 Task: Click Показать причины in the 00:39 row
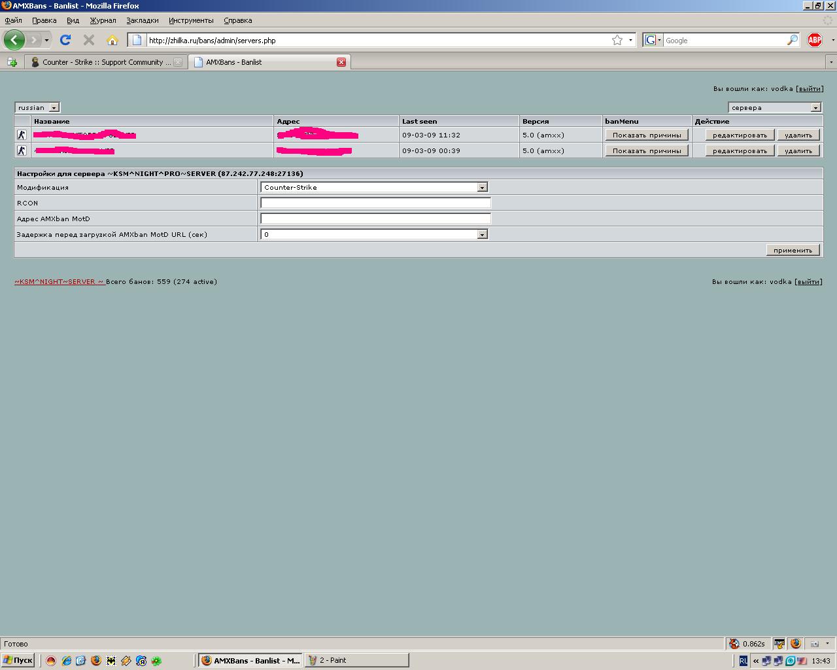647,150
